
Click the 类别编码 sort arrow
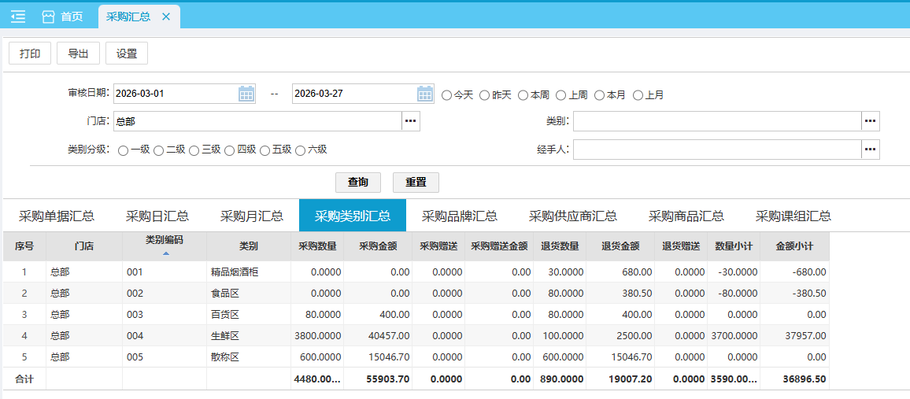[165, 253]
